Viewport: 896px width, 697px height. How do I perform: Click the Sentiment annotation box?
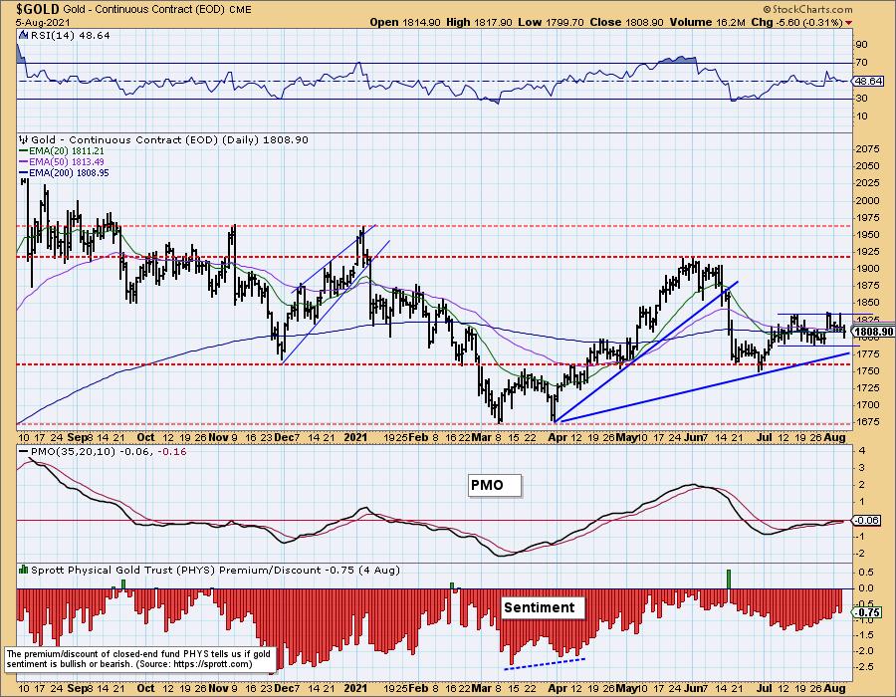[x=543, y=607]
